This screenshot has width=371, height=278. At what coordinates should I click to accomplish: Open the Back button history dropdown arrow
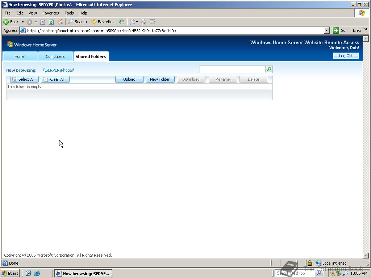tap(22, 22)
